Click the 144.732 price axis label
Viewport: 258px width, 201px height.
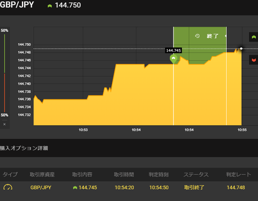click(24, 115)
